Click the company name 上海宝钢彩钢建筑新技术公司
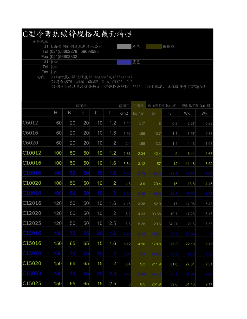Screen dimensions: 247x319 pos(76,47)
